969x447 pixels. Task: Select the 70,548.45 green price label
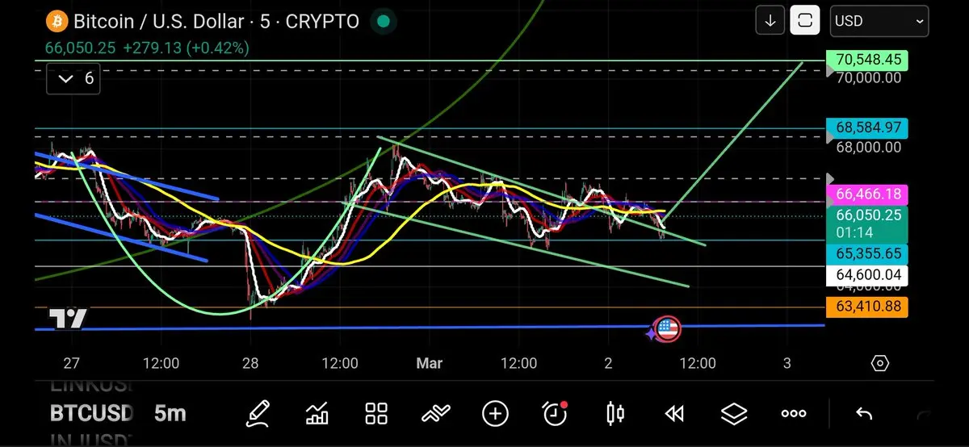click(867, 60)
